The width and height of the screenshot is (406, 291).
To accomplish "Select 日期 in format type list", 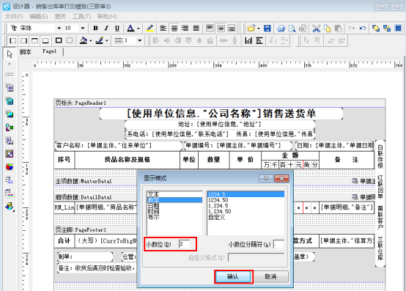I will pos(153,206).
